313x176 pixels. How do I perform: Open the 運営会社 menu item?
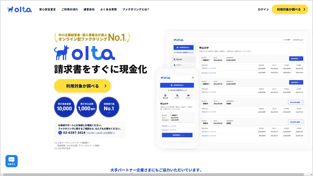click(x=89, y=9)
